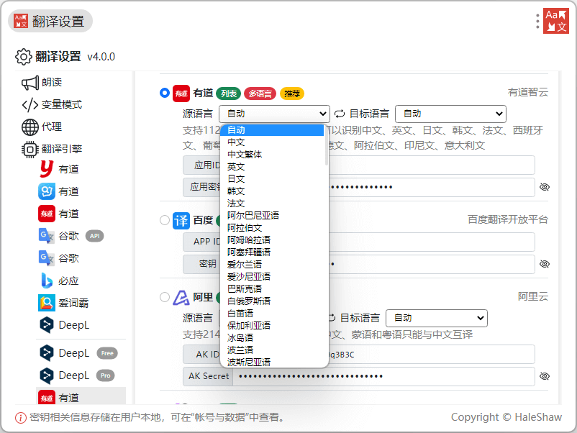
Task: Click info icon beside 密钥相关信息 notice
Action: click(x=21, y=418)
